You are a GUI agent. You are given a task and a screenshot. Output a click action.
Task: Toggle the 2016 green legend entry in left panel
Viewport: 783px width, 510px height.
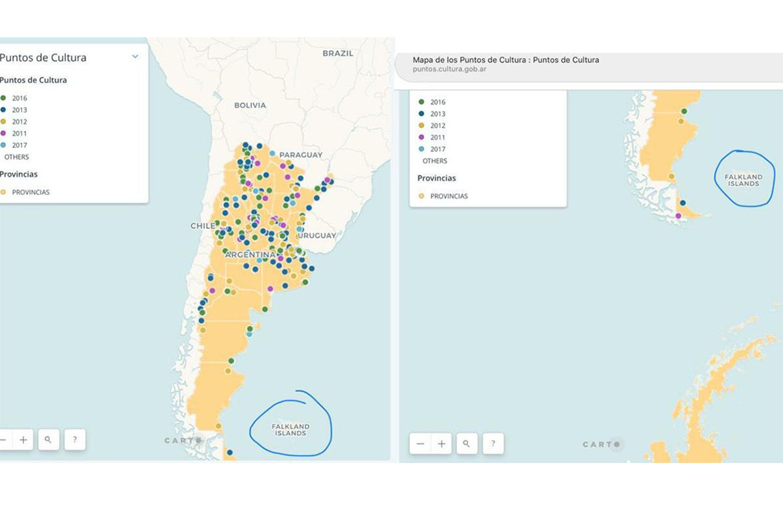(x=19, y=98)
